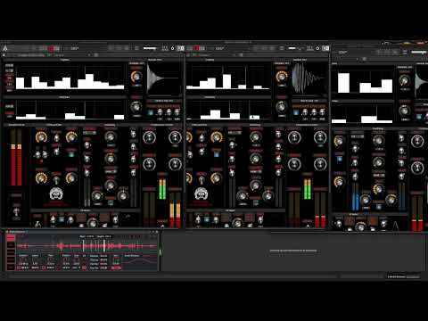Click icon beside preset dropdown in left plugin

95,55
